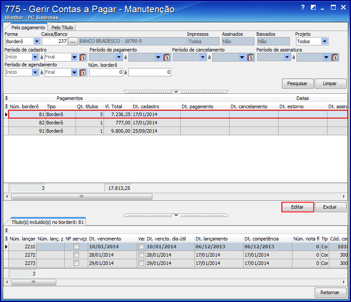Open Período de assinatura start date dropdown
The image size is (351, 302).
[x=287, y=57]
